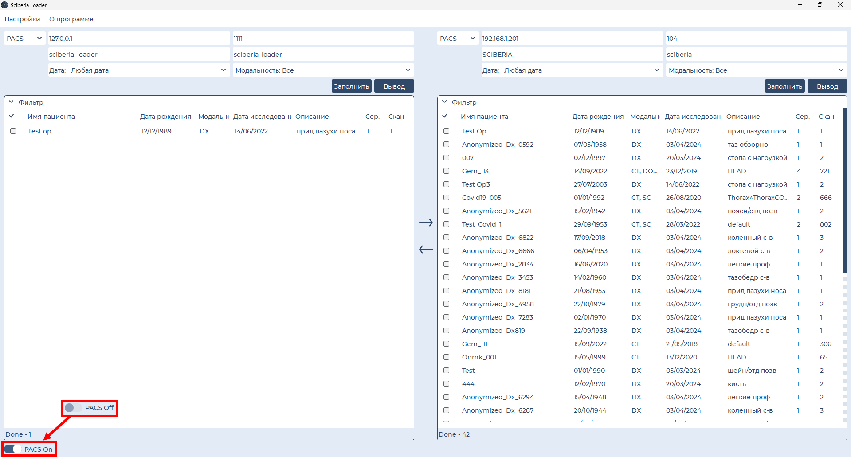851x457 pixels.
Task: Click the right Вывод button
Action: point(827,86)
